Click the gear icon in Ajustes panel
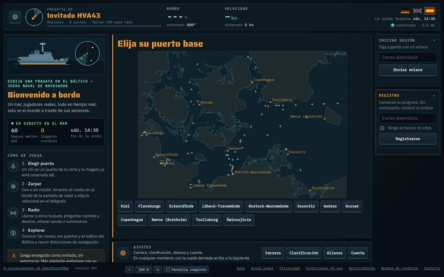The image size is (444, 277). tap(123, 253)
